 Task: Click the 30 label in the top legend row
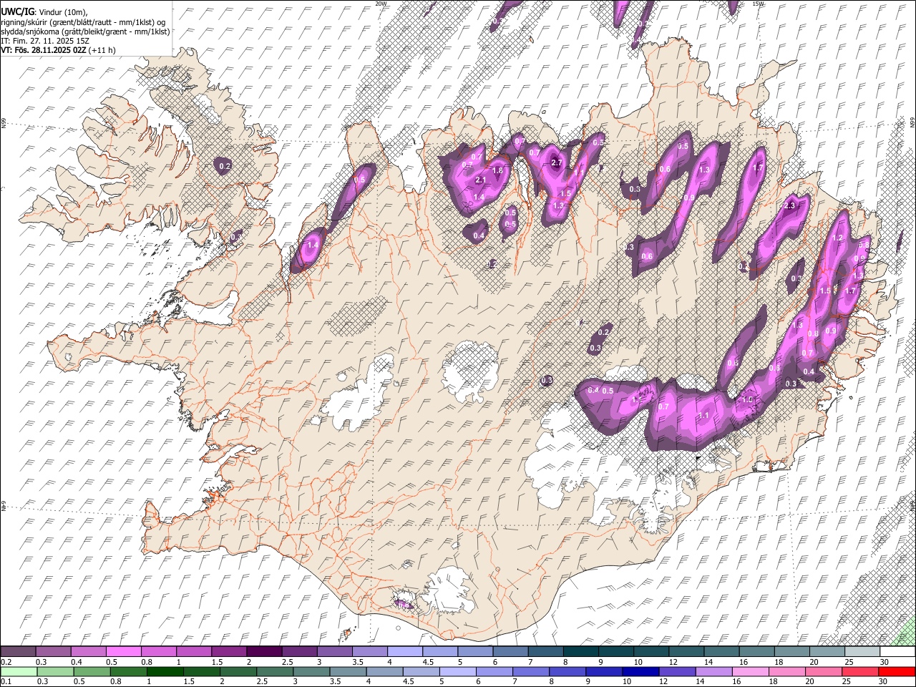click(885, 662)
